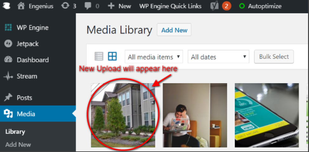Click the WP Engine grid icon in sidebar

pos(8,27)
